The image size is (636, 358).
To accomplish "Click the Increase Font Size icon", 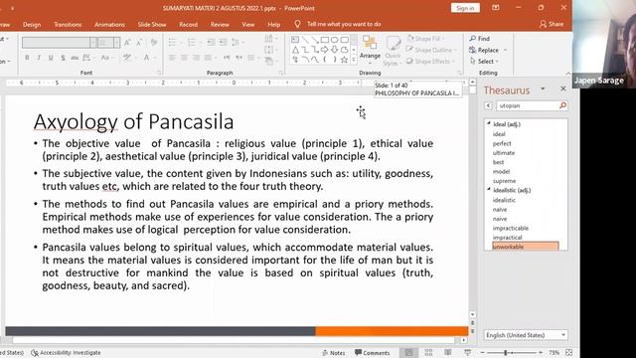I will [127, 42].
